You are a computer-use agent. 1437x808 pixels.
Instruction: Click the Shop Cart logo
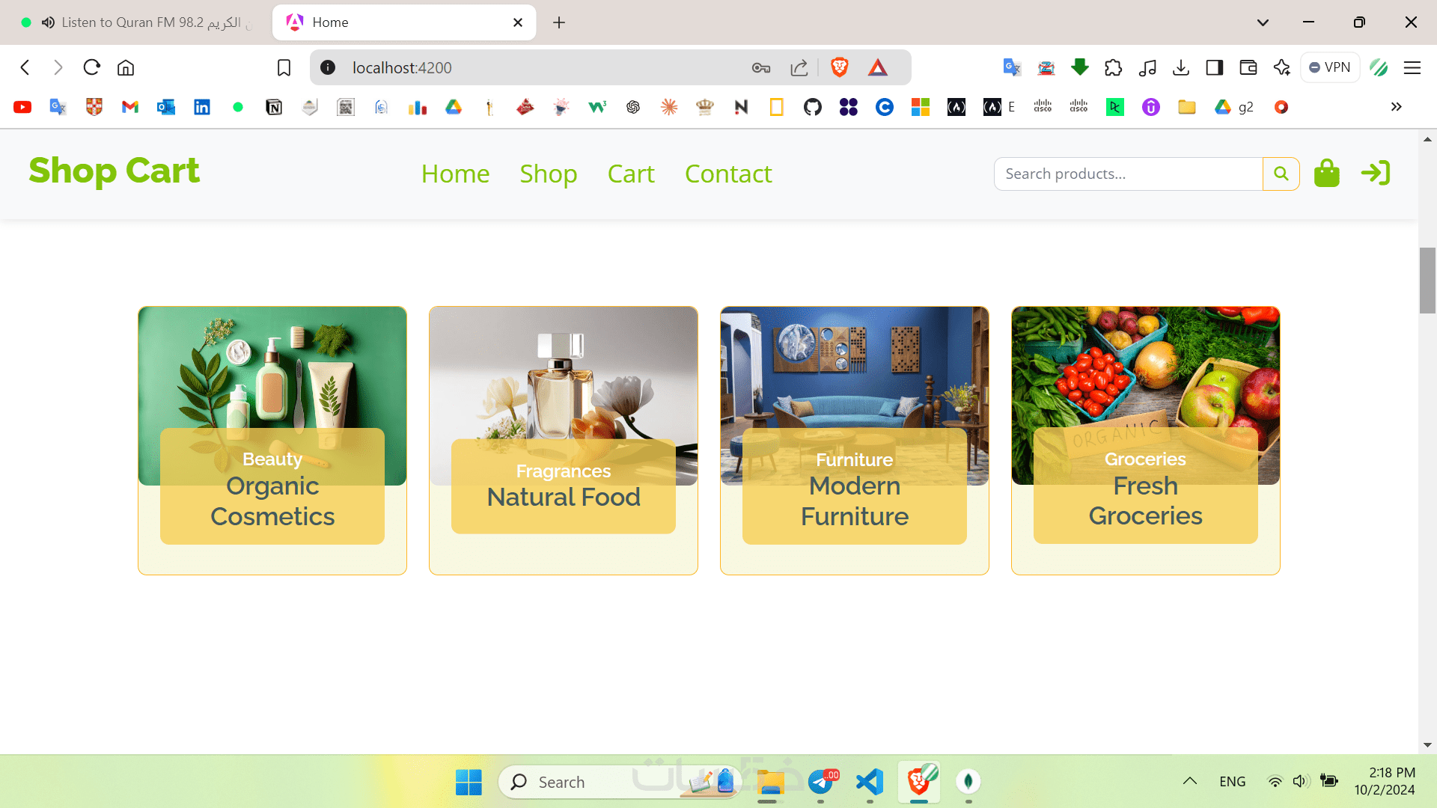pyautogui.click(x=114, y=171)
